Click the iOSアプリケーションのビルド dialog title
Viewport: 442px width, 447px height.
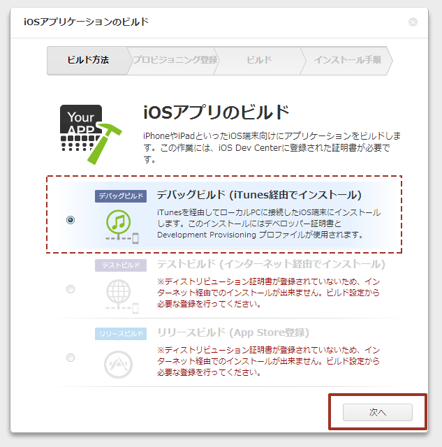[x=86, y=22]
